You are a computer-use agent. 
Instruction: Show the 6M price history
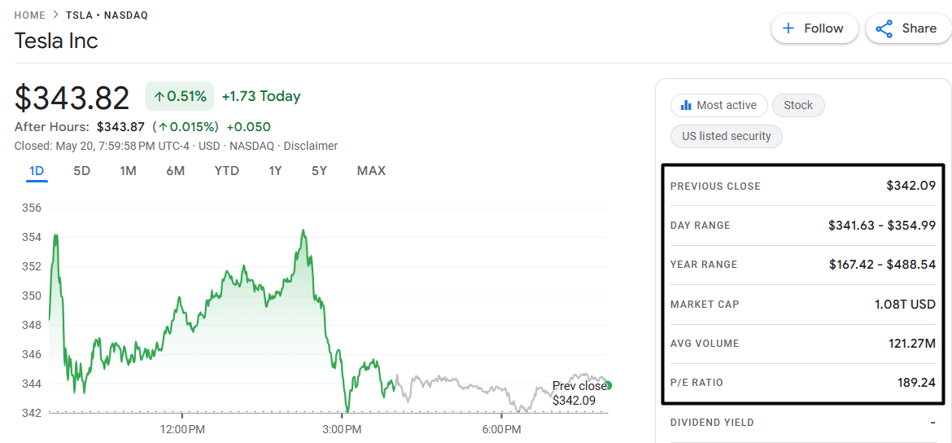tap(176, 171)
